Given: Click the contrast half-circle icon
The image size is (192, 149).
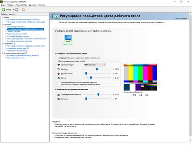Looking at the screenshot, I should (x=59, y=73).
